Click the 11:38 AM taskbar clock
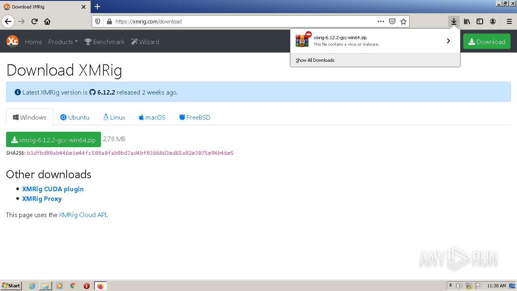 [x=496, y=286]
